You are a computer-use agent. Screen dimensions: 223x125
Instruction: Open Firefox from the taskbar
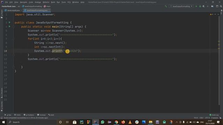[123, 122]
